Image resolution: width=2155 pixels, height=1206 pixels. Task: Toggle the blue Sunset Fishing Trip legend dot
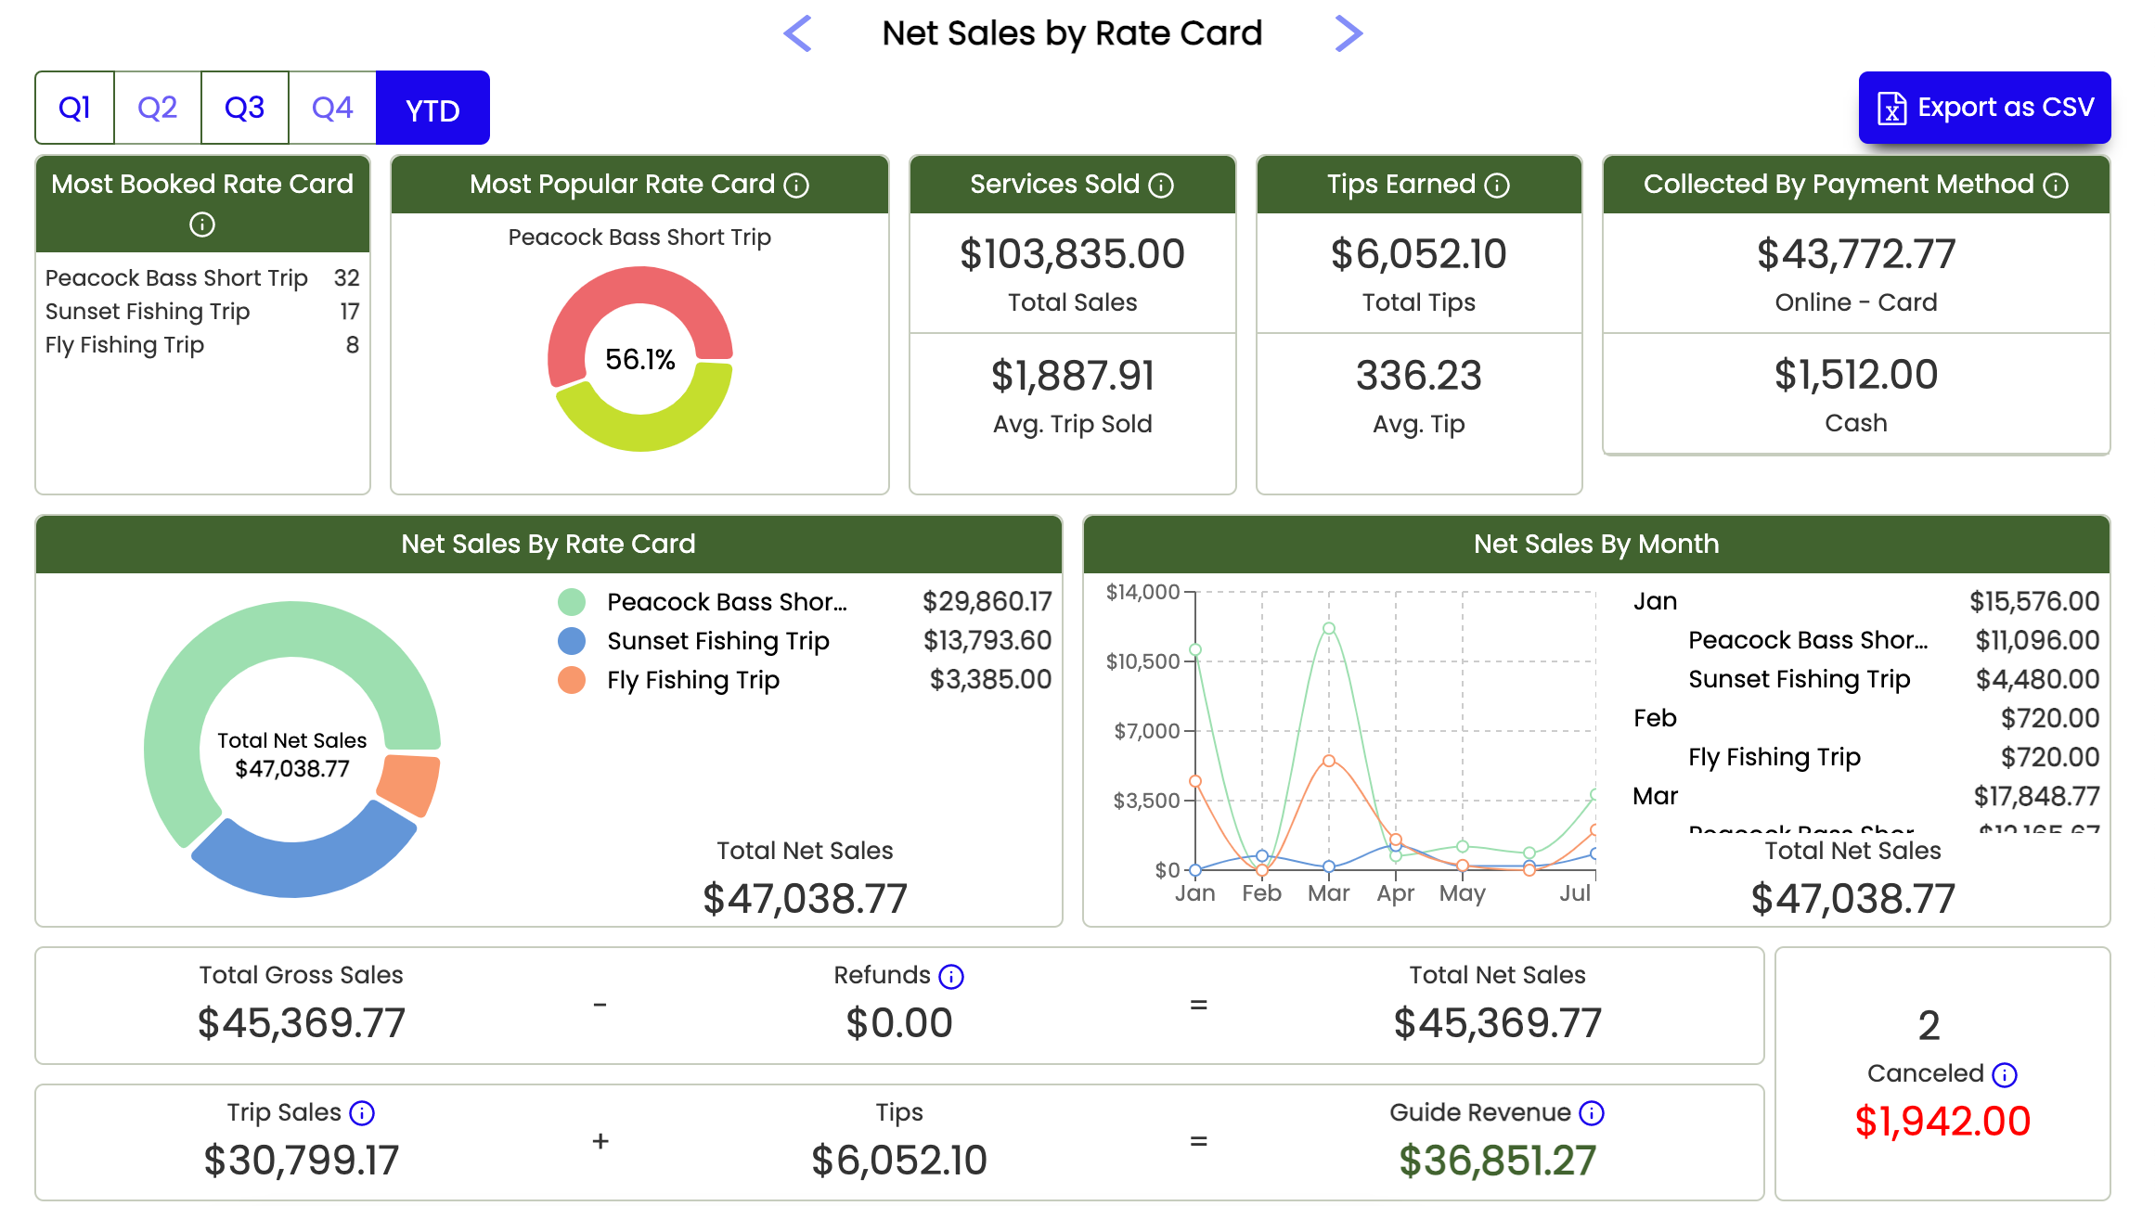point(572,641)
